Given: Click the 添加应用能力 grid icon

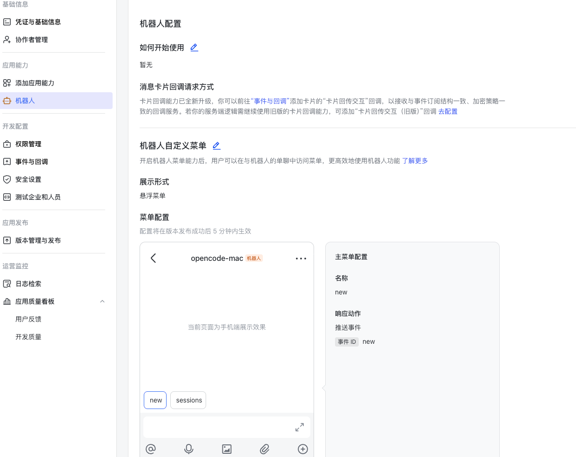Looking at the screenshot, I should (7, 83).
